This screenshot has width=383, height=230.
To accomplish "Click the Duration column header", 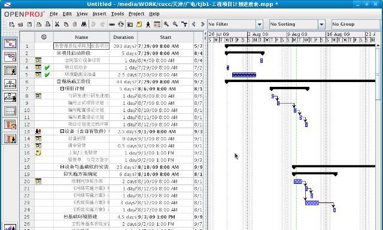I will coord(124,37).
